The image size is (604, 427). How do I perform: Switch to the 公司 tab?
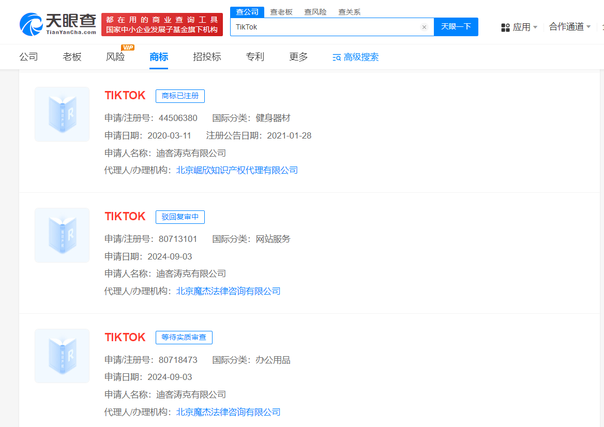29,57
